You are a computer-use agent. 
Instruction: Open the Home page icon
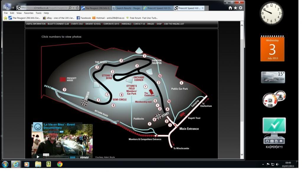pos(230,8)
